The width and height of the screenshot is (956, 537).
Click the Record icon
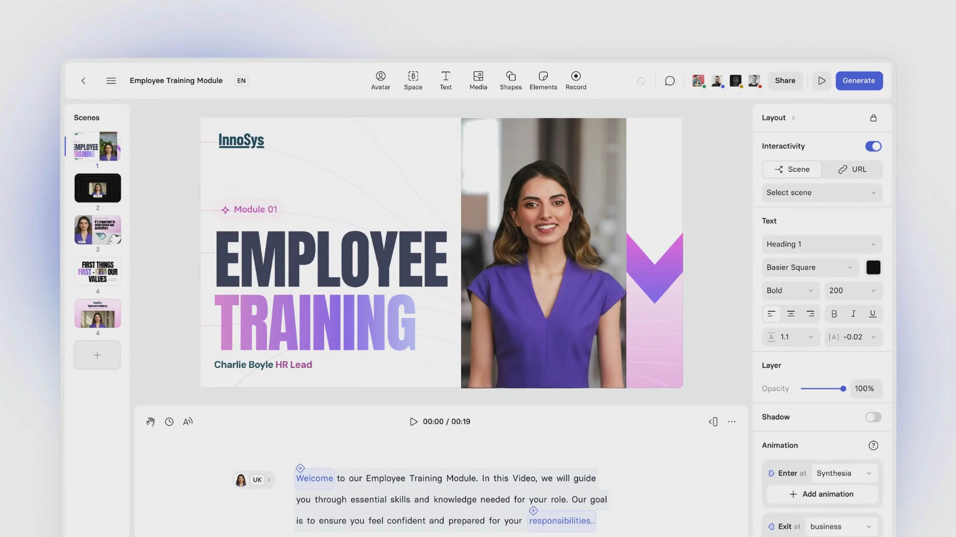click(x=576, y=77)
